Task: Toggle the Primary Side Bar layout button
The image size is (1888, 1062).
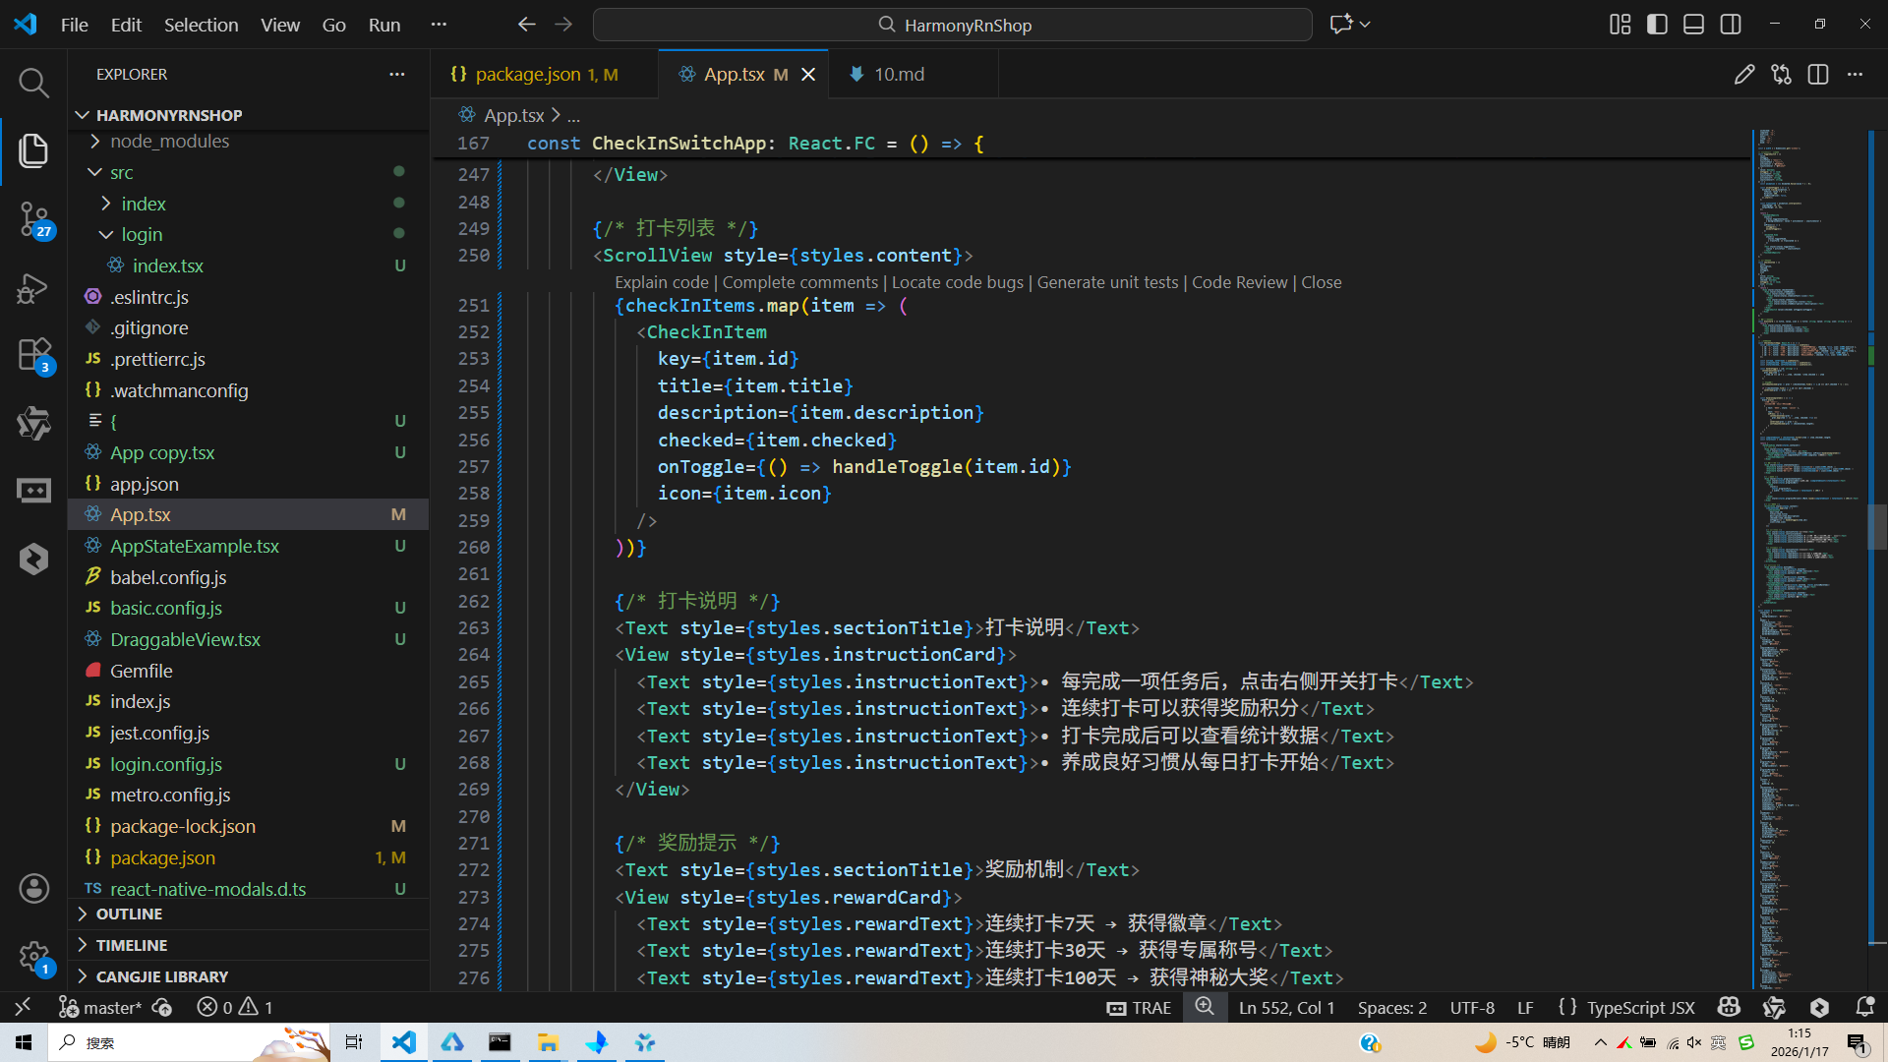Action: (1657, 25)
